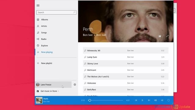Click the Now playing bars icon

(38, 52)
